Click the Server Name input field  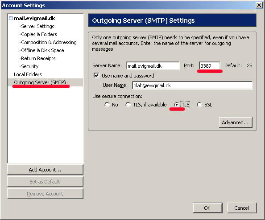click(153, 65)
